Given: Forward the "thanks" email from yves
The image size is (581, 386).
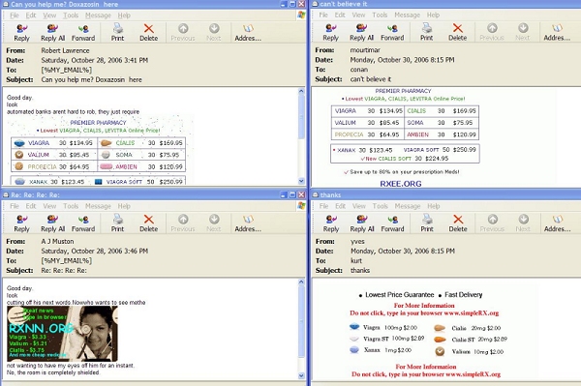Looking at the screenshot, I should (392, 223).
